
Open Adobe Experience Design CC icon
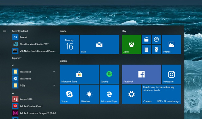(x=15, y=113)
